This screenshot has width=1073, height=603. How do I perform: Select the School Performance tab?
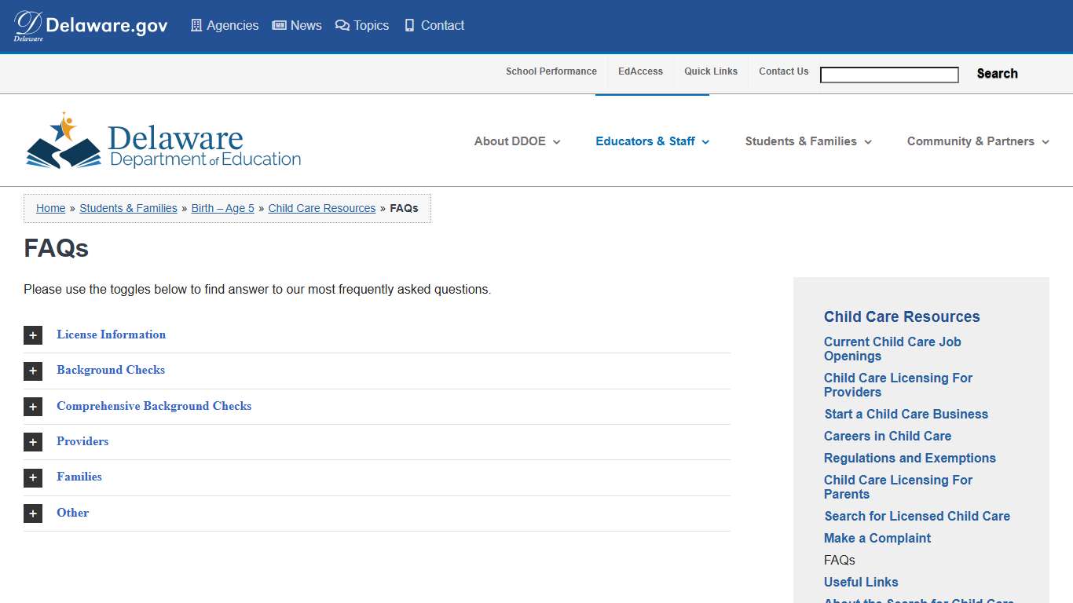[x=551, y=71]
